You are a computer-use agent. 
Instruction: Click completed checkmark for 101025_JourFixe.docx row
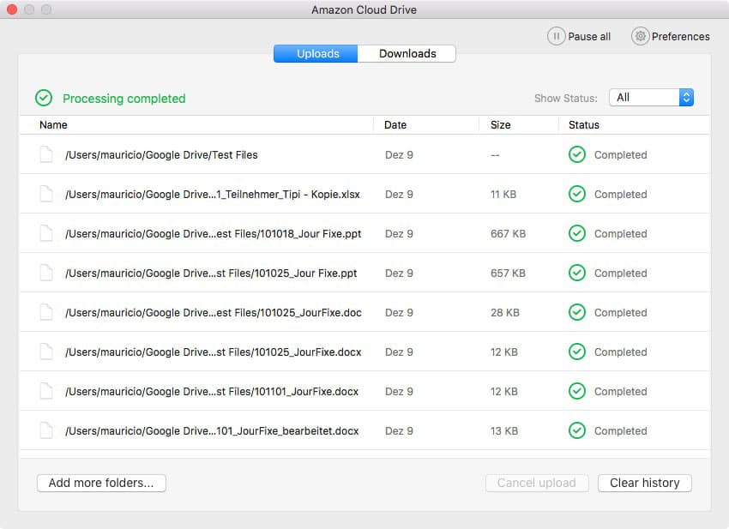tap(577, 352)
